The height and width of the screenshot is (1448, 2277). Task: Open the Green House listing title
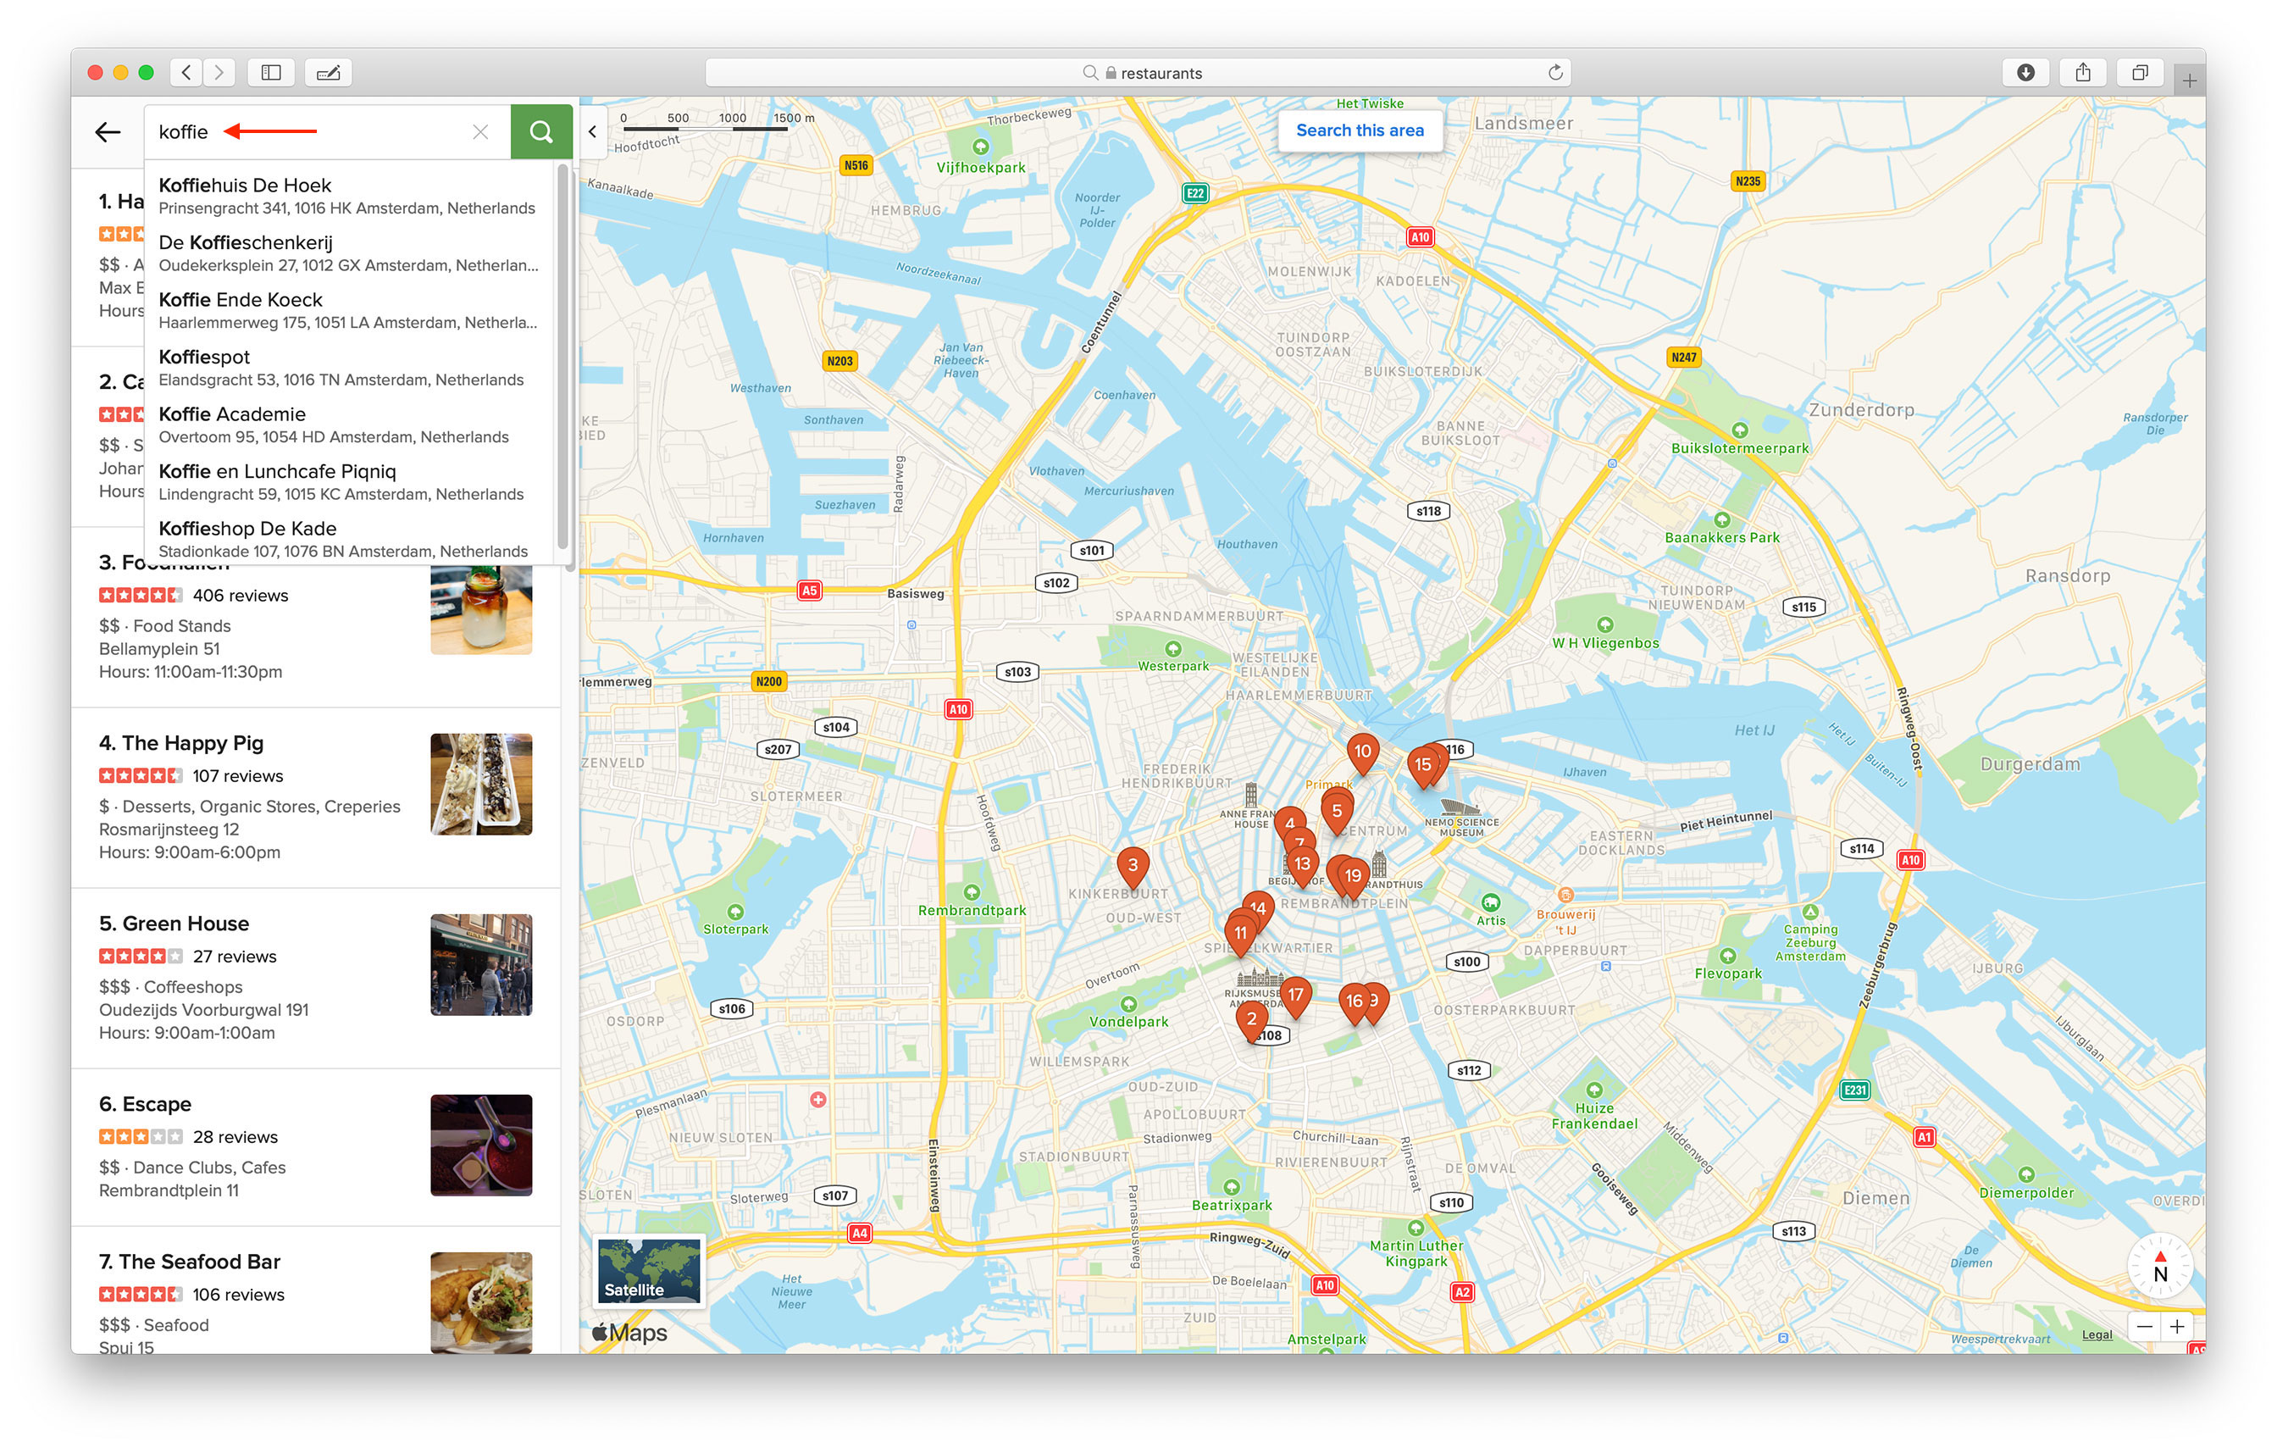coord(174,923)
